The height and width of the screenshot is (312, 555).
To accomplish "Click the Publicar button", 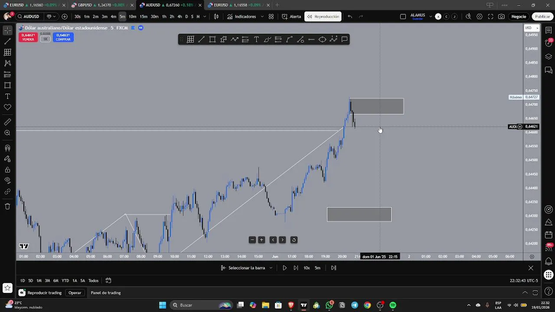I will [x=542, y=16].
